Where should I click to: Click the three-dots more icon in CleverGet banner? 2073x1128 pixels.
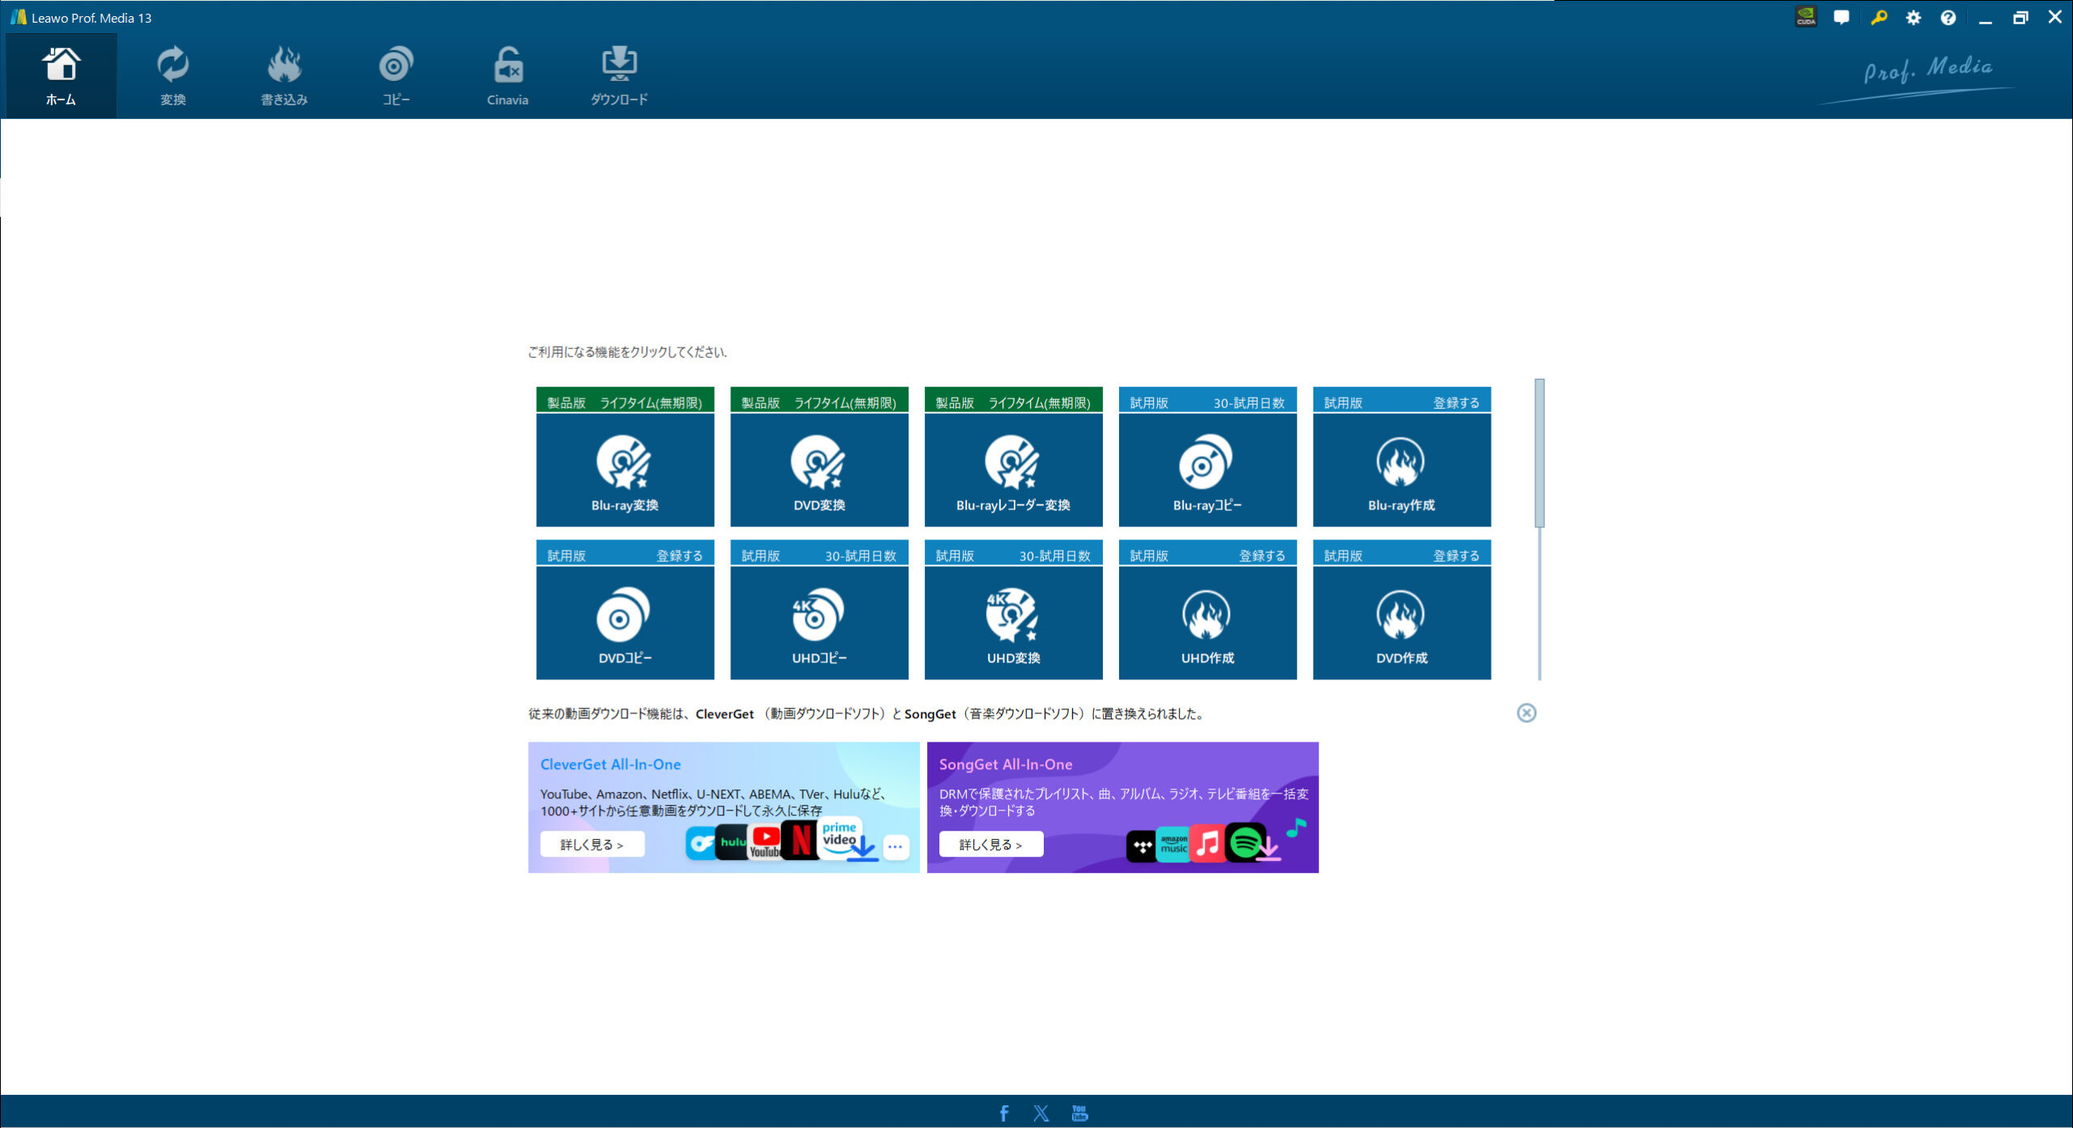[895, 846]
